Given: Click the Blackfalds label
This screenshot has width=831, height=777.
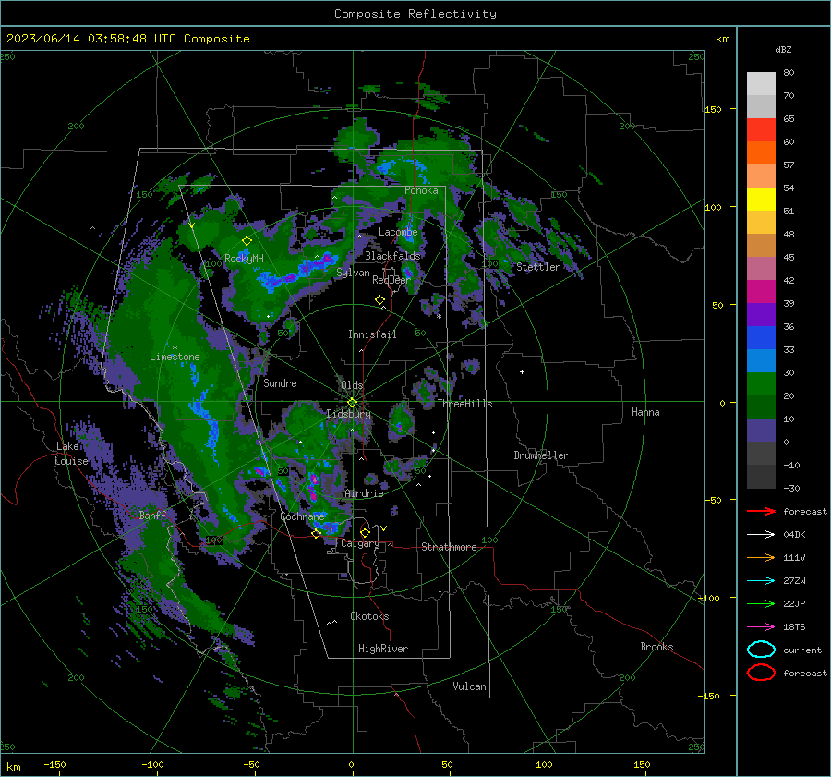Looking at the screenshot, I should point(392,256).
